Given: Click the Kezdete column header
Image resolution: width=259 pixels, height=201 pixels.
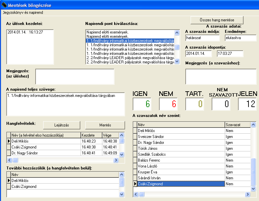Looking at the screenshot, I should tap(91, 135).
